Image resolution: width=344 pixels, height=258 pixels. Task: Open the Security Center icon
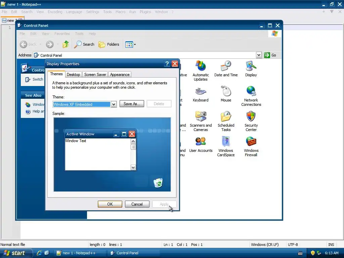[x=251, y=121]
